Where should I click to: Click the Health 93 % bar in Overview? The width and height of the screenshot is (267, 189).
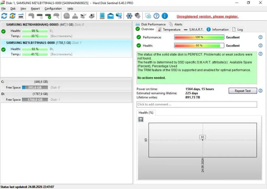(199, 46)
